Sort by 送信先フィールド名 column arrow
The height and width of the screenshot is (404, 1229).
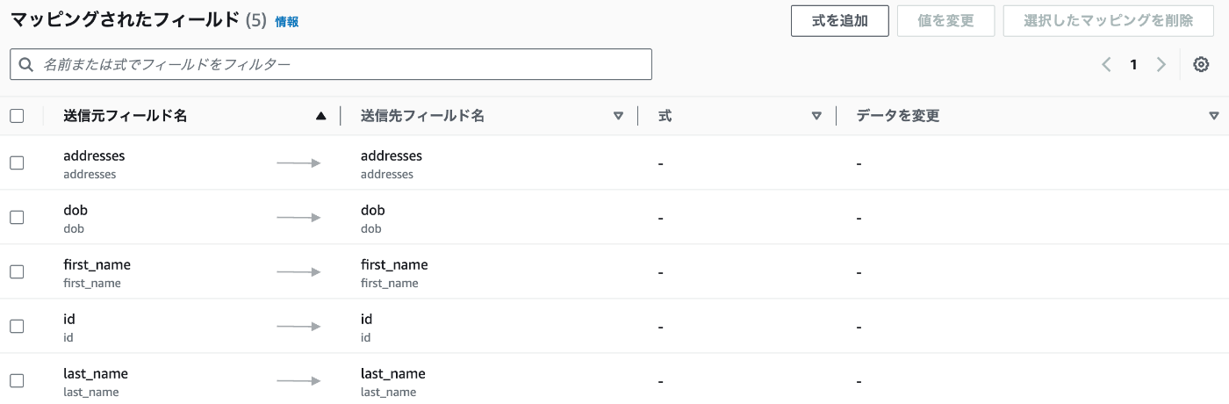[x=618, y=116]
